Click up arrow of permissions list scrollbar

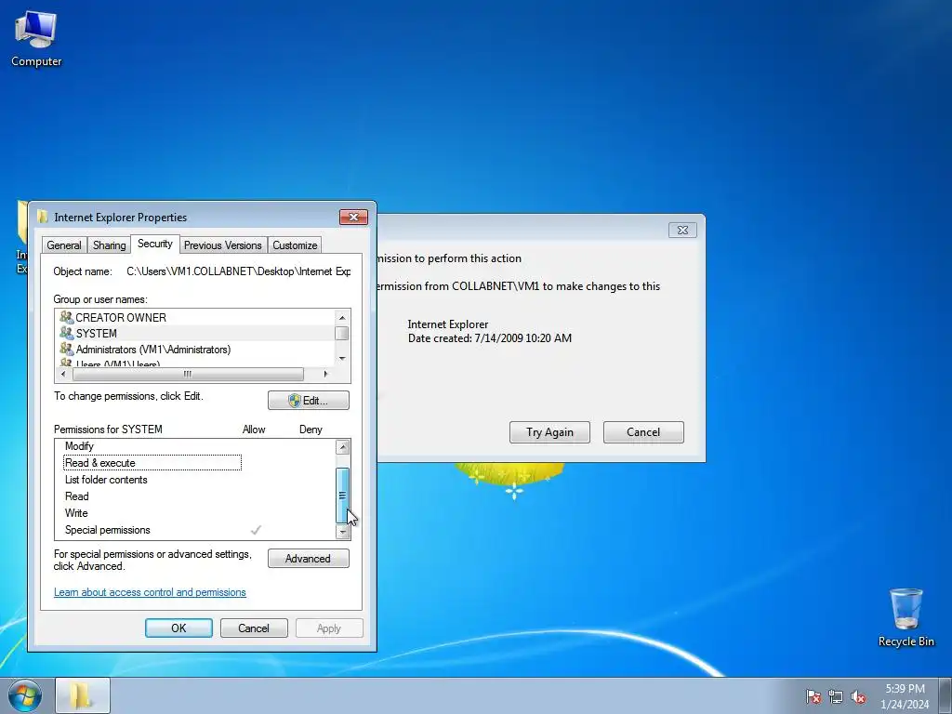click(x=342, y=447)
